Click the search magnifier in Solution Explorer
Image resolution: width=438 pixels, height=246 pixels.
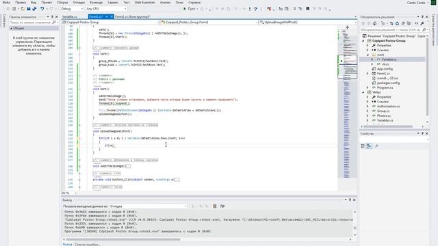(424, 29)
